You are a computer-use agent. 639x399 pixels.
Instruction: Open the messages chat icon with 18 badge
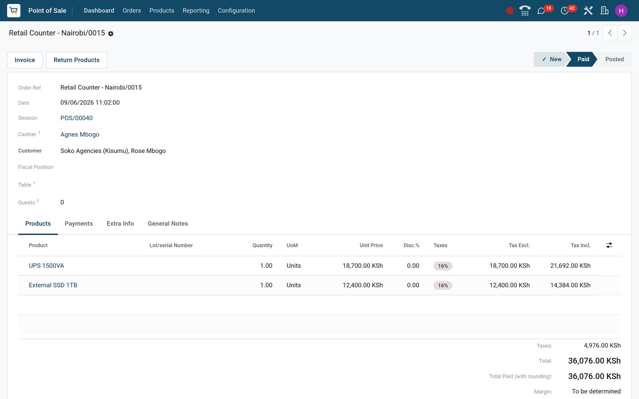(541, 11)
